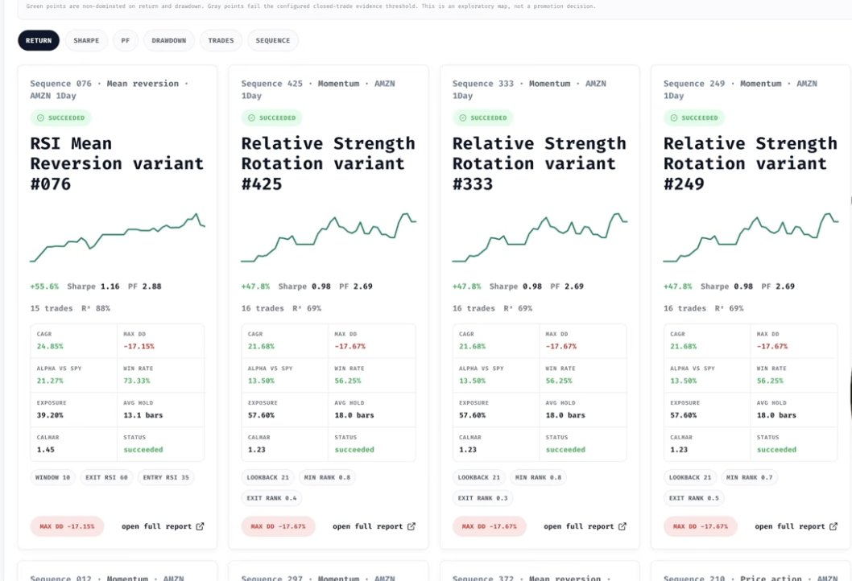Sort cards by PF

click(x=126, y=40)
